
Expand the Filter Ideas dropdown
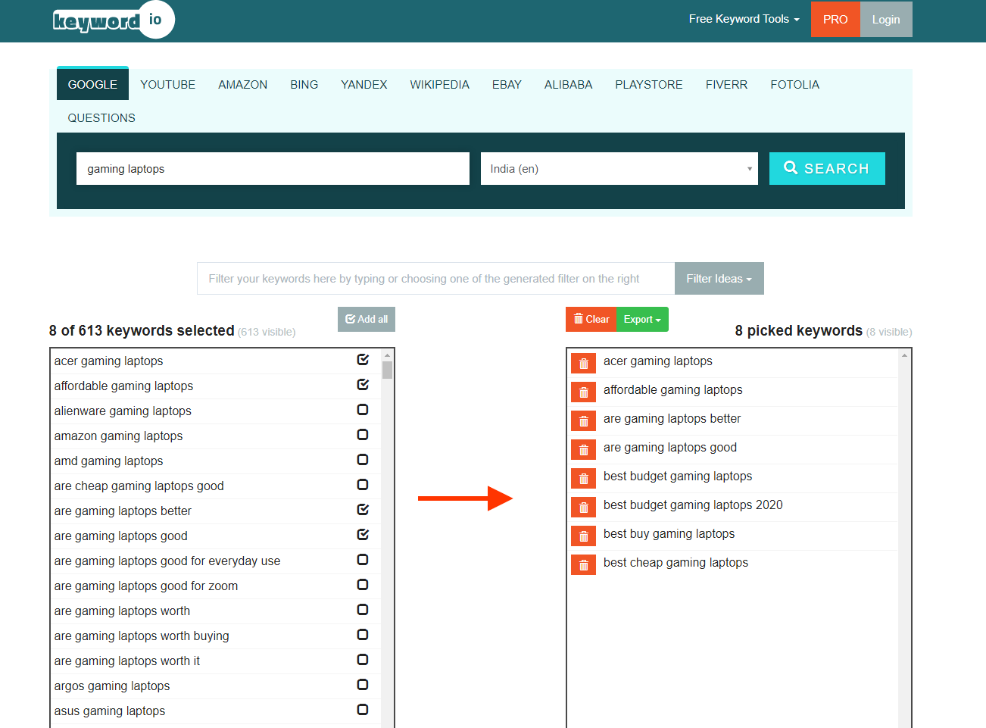(719, 279)
